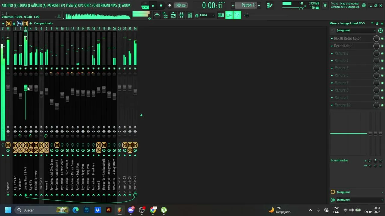The width and height of the screenshot is (385, 216).
Task: Open the Compacto alt layout dropdown
Action: [43, 23]
